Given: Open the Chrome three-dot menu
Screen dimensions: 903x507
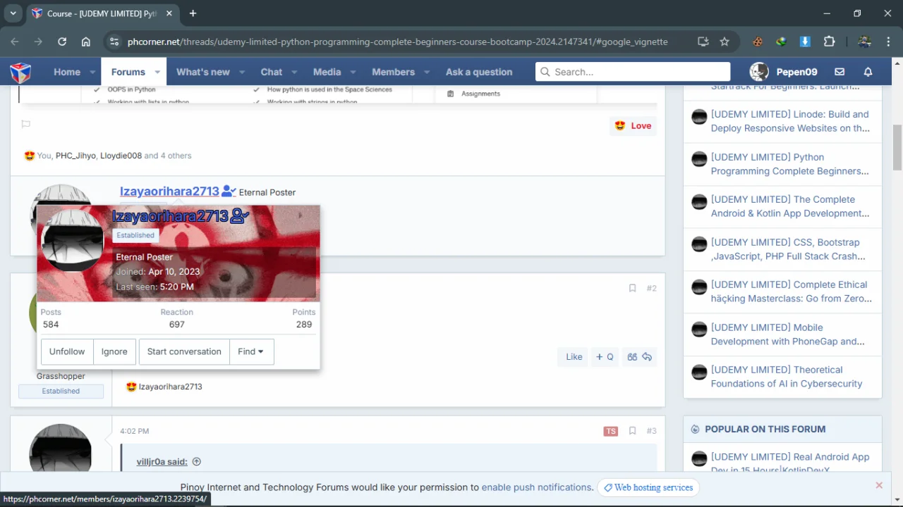Looking at the screenshot, I should point(888,42).
